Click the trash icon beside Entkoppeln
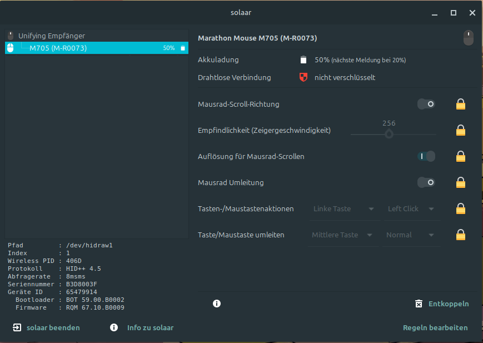The width and height of the screenshot is (483, 343). point(419,304)
